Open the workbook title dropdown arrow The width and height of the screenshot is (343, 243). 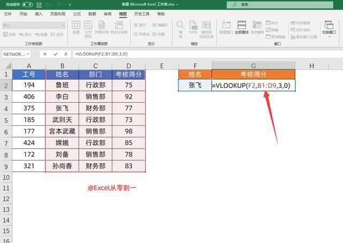pyautogui.click(x=177, y=4)
